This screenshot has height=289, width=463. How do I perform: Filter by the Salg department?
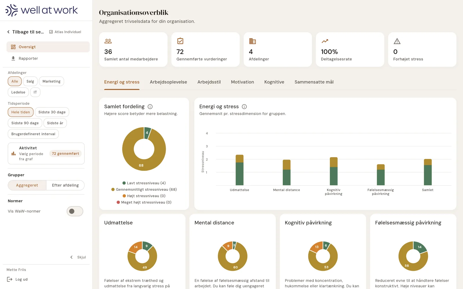(30, 81)
